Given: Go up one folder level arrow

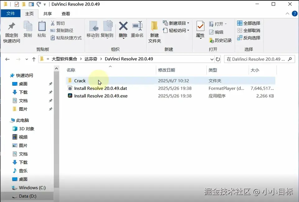Looking at the screenshot, I should pos(34,59).
